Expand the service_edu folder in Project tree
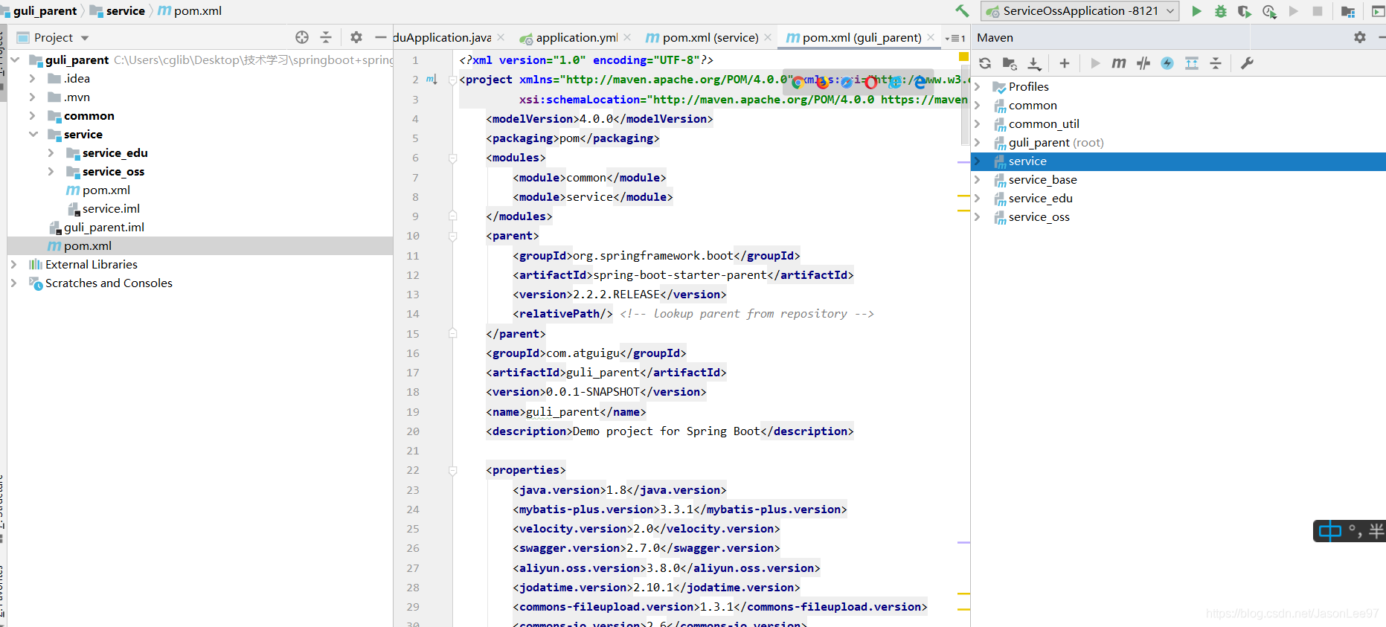 [51, 152]
